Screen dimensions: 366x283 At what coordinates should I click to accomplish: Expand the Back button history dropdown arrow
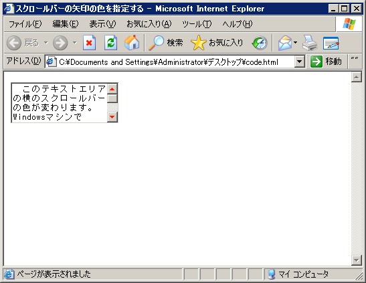tap(46, 43)
